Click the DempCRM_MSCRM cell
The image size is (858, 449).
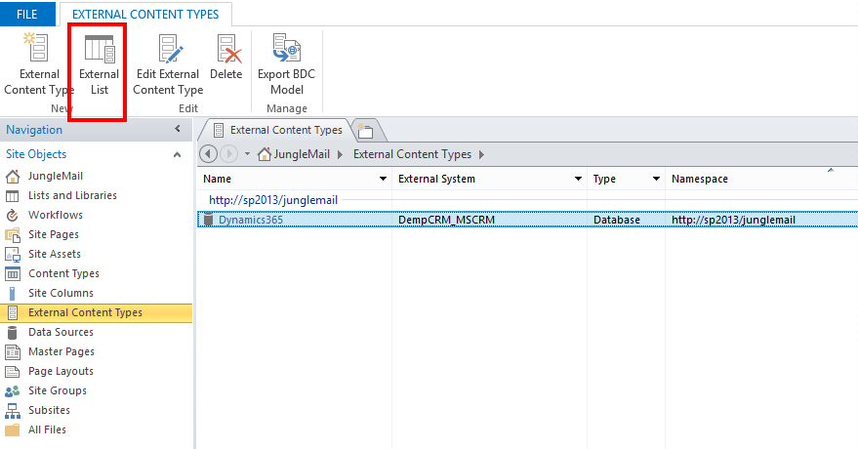[446, 220]
